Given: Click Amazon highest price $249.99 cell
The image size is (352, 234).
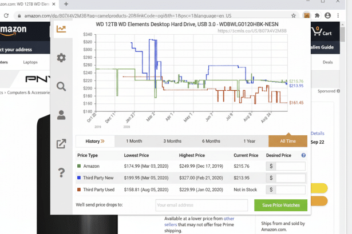Looking at the screenshot, I should [x=201, y=166].
